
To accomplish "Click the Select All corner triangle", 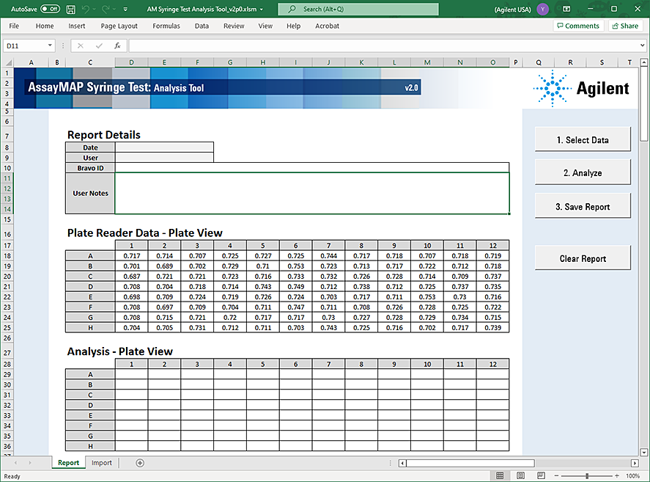I will 8,62.
